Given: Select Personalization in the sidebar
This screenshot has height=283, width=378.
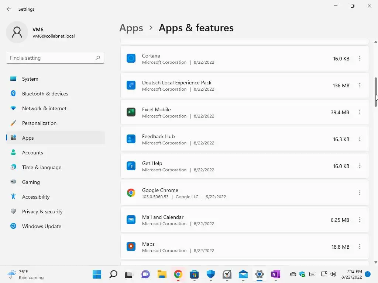Looking at the screenshot, I should pyautogui.click(x=55, y=123).
